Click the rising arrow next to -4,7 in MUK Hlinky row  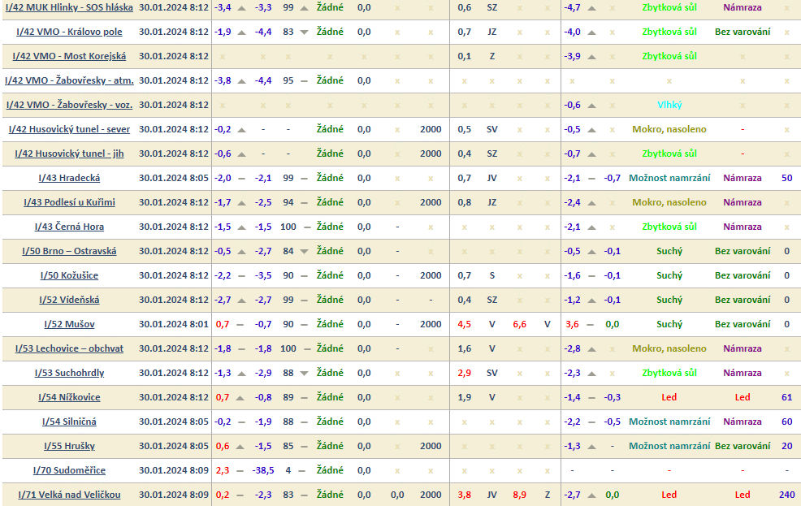click(592, 7)
